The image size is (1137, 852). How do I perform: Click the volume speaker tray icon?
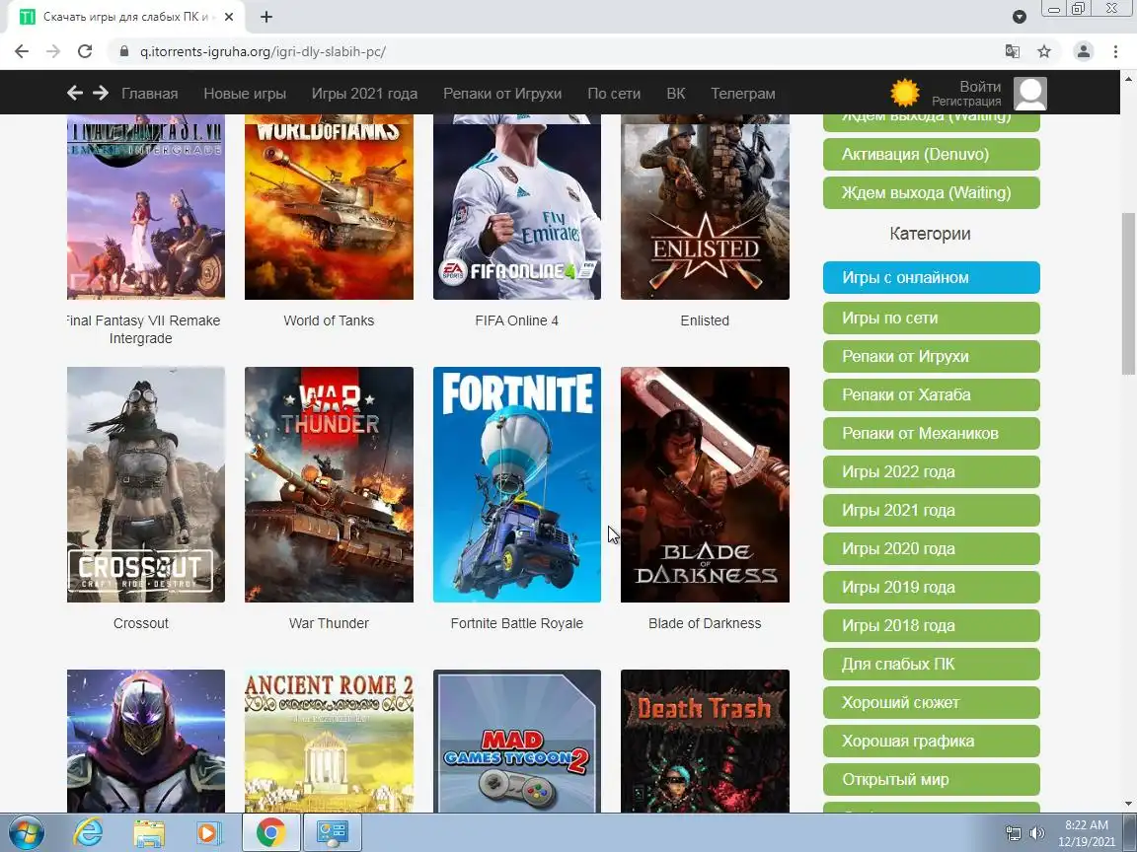[x=1037, y=833]
